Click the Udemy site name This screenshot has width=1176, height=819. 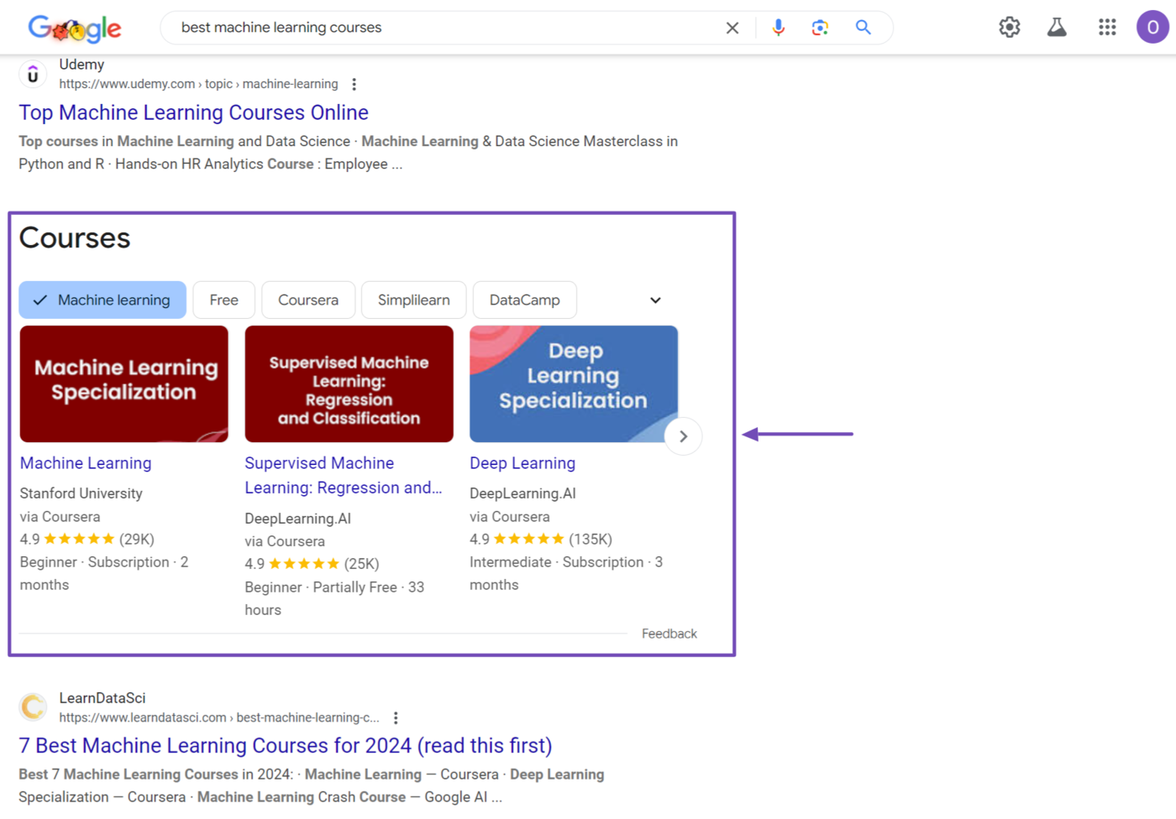coord(81,65)
